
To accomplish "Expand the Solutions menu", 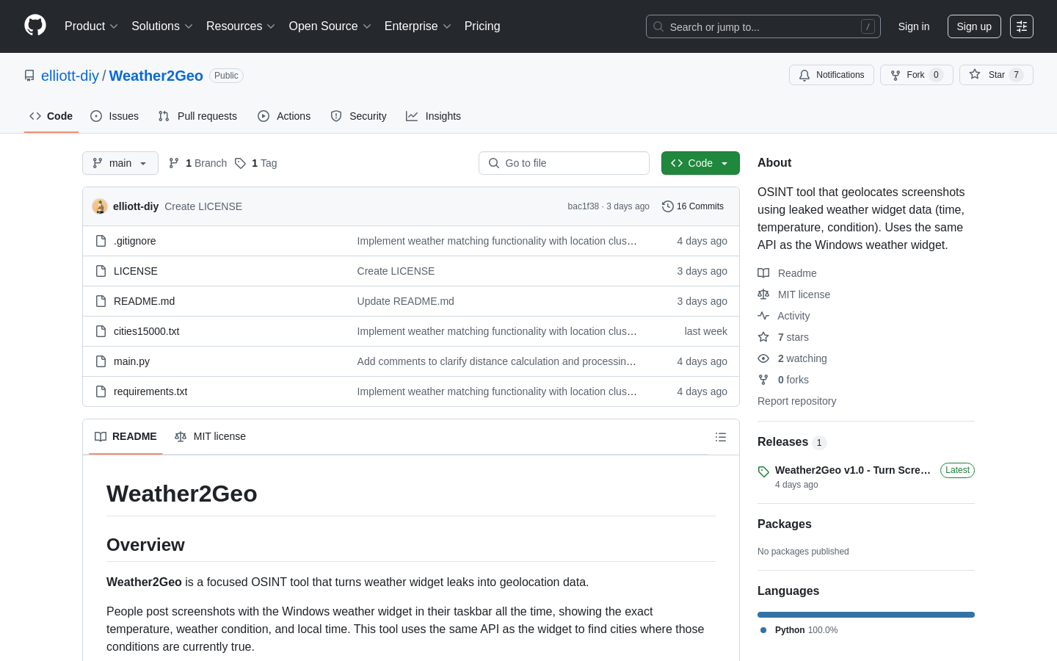I will point(162,26).
